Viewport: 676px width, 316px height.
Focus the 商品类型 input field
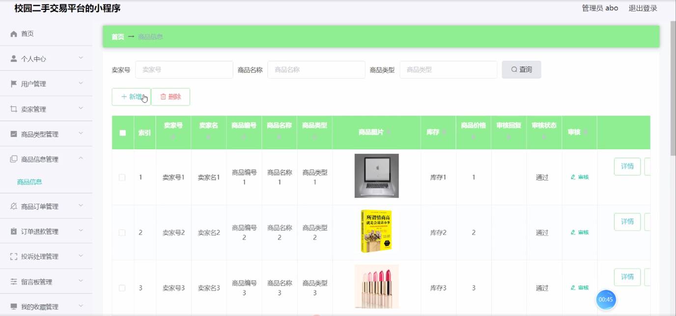click(449, 70)
